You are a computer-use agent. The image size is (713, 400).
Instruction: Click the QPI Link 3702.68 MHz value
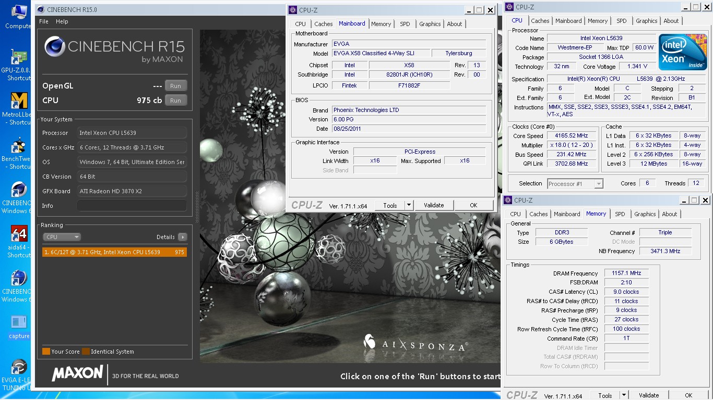(572, 164)
